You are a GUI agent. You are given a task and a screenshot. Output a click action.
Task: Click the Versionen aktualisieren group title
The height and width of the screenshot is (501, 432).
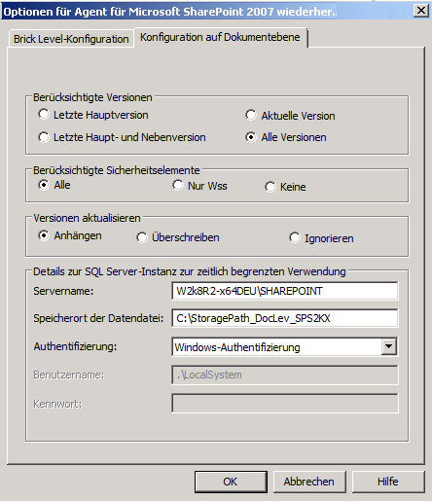[x=87, y=218]
